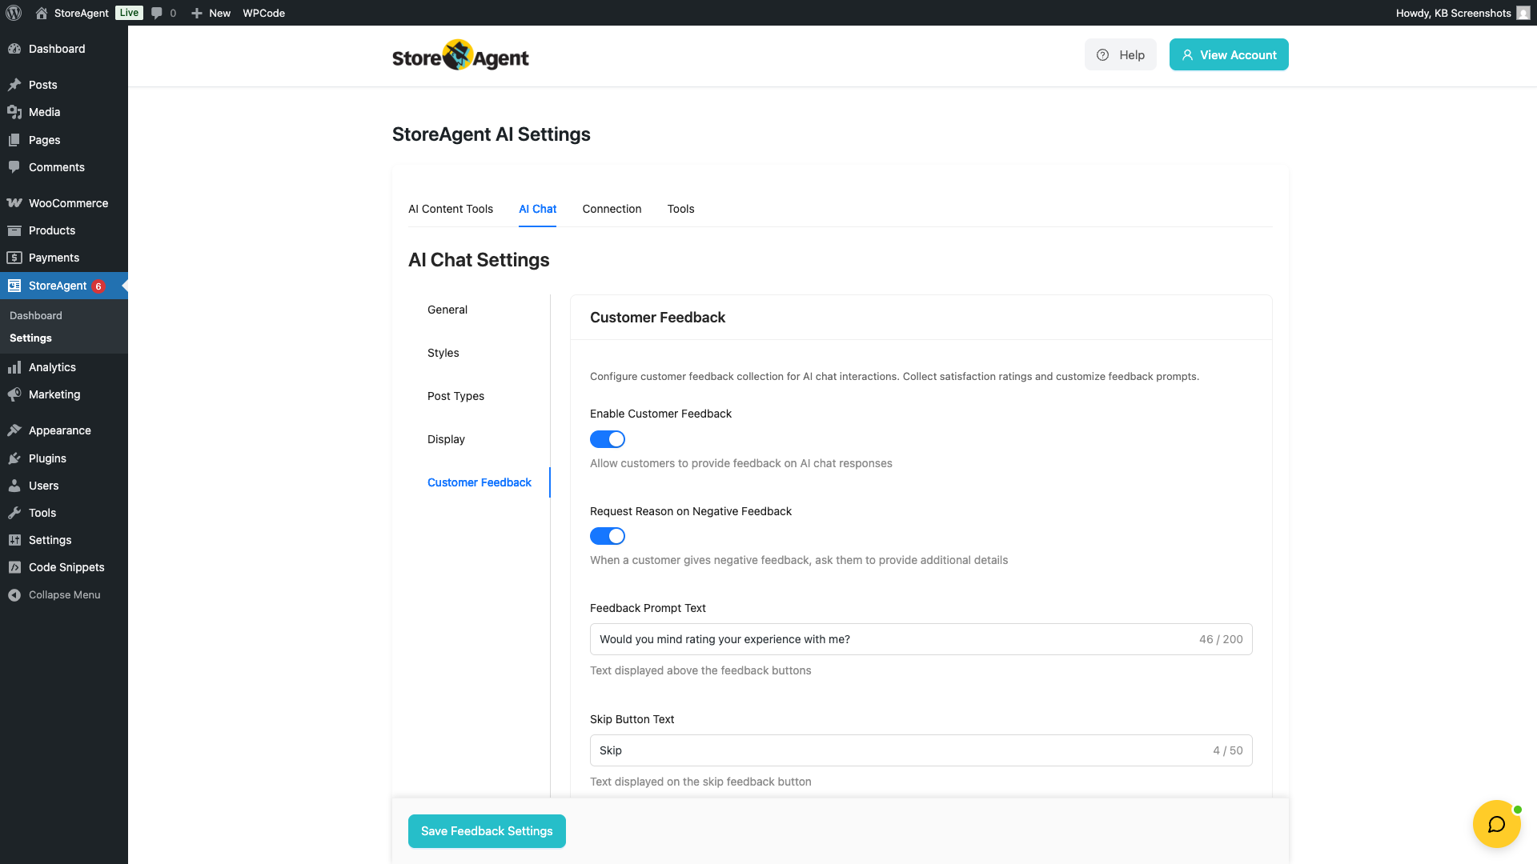
Task: Click the Settings sliders icon in sidebar
Action: pos(14,540)
